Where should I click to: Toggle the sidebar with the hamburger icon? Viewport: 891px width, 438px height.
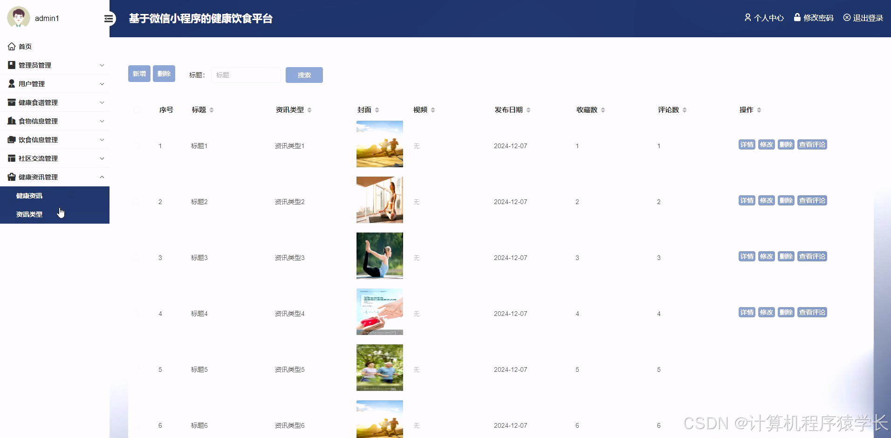109,18
